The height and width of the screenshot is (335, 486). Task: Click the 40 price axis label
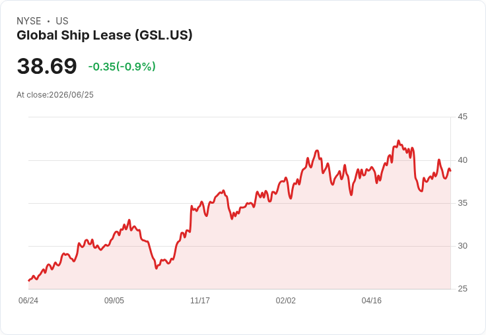click(462, 160)
